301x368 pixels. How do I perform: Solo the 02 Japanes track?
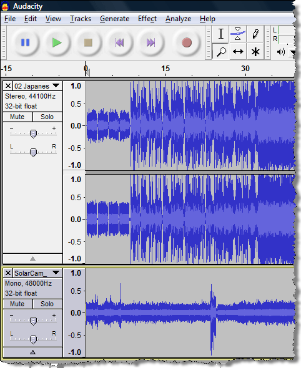coord(47,117)
